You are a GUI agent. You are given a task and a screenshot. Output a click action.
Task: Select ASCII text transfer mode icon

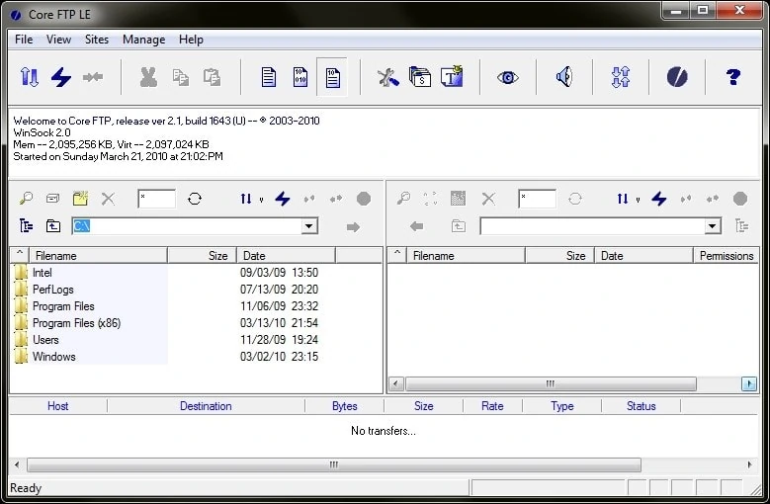coord(268,77)
